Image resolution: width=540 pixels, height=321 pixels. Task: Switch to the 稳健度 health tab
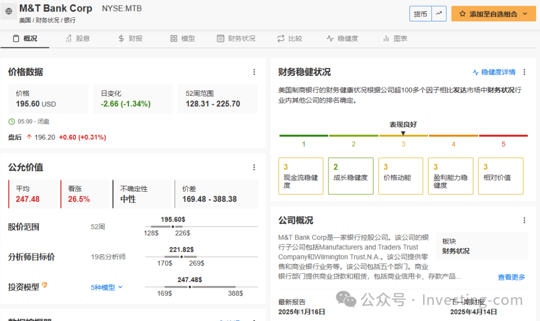pos(342,38)
